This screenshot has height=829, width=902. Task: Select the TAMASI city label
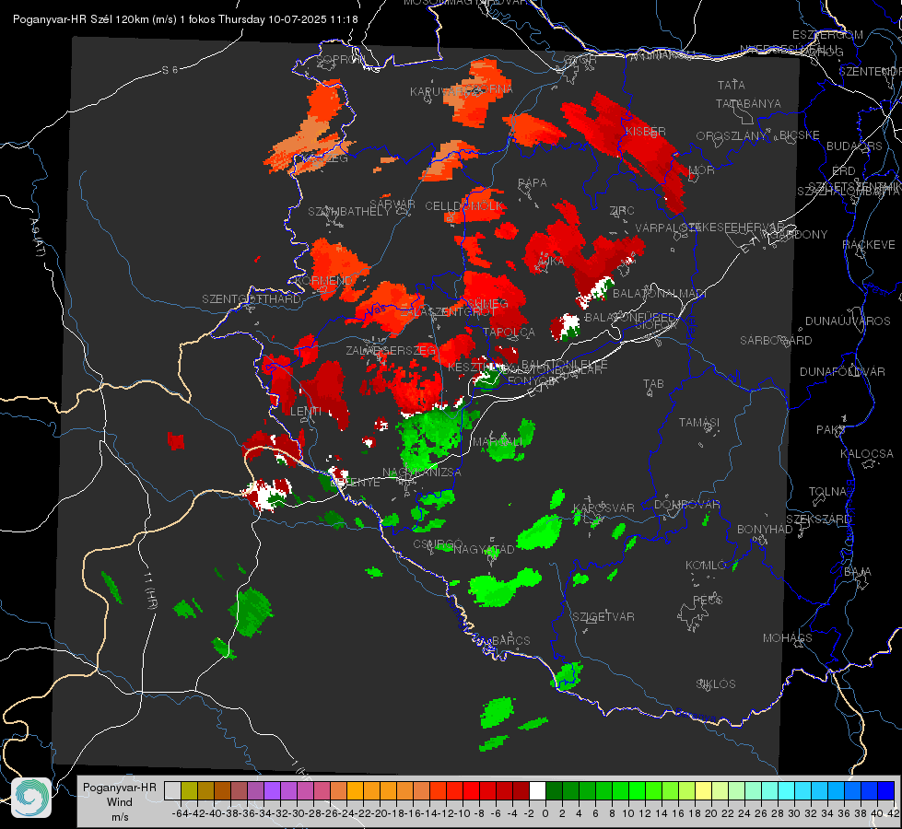699,422
